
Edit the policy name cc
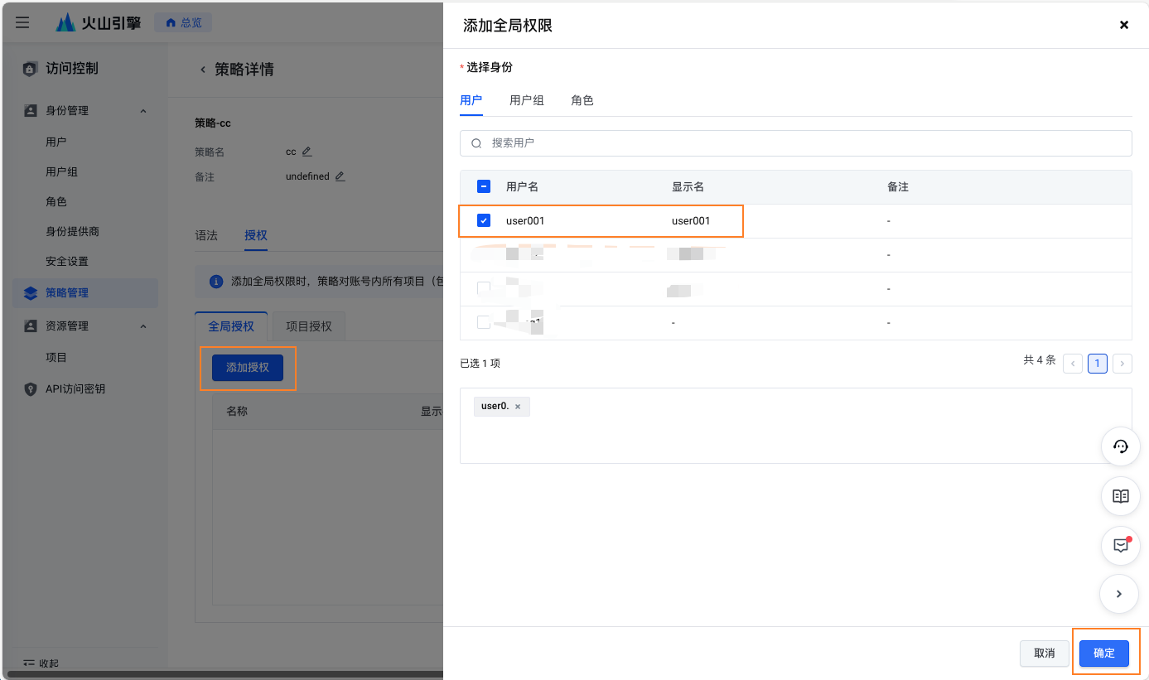[x=307, y=152]
